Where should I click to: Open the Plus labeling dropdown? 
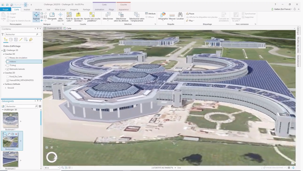[190, 20]
